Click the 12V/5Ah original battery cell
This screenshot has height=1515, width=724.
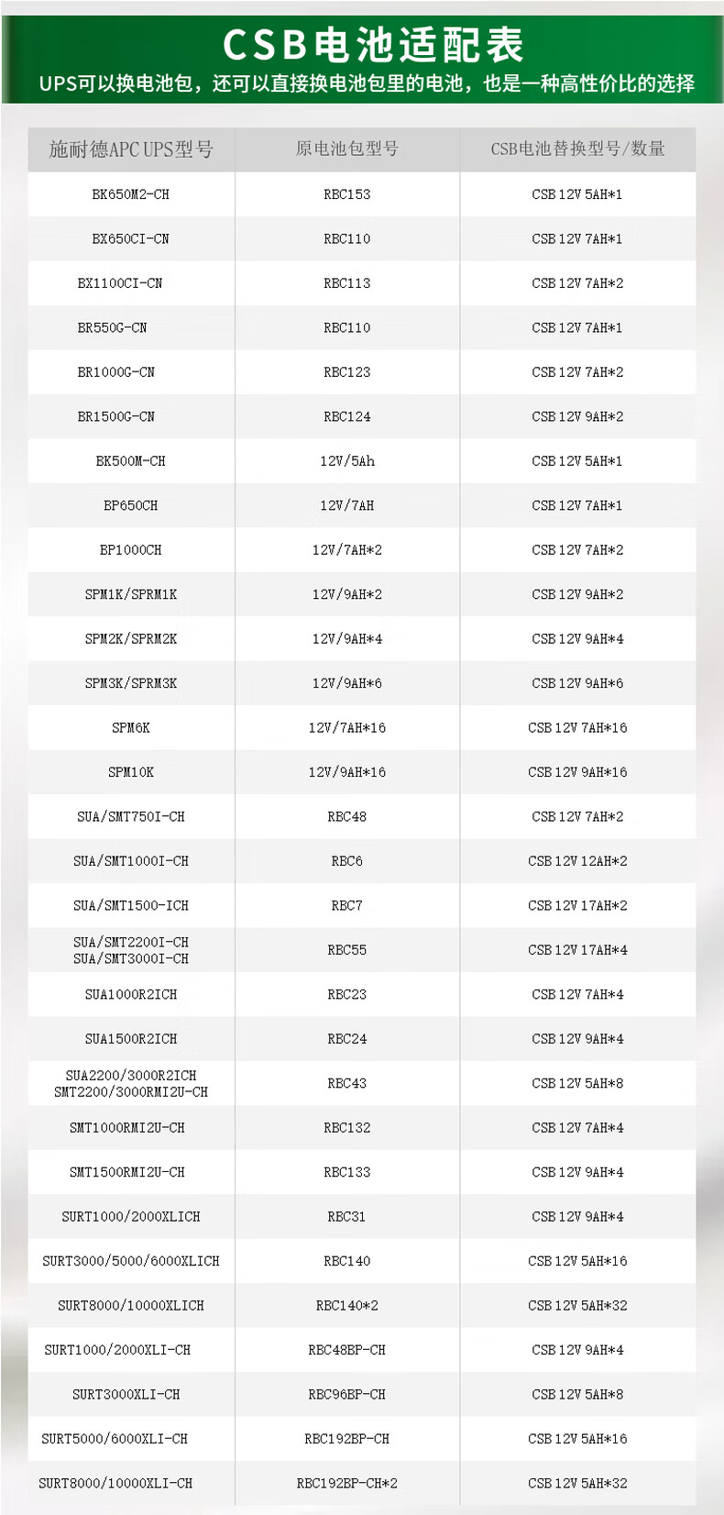(x=346, y=461)
